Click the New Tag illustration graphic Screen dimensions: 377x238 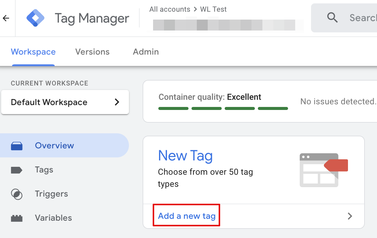323,170
